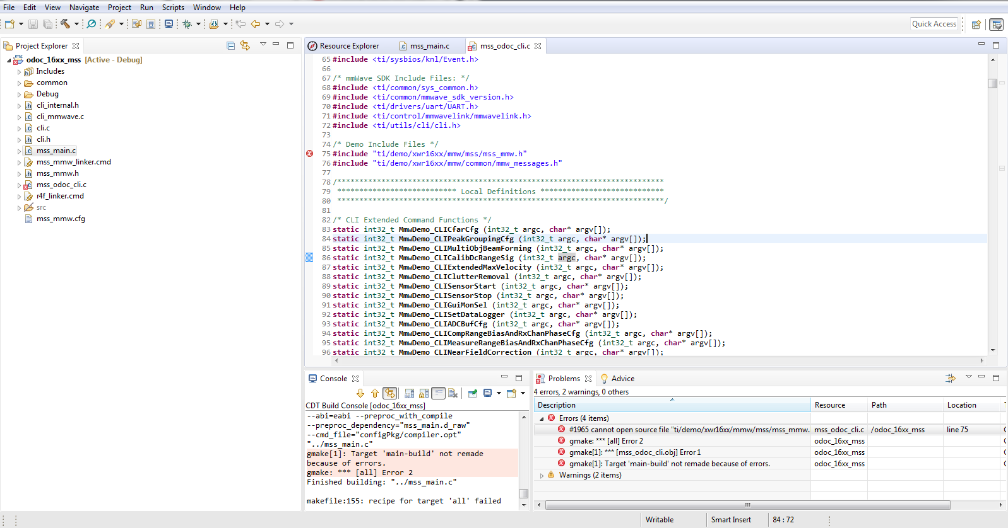Click the Problems panel horizontal scrollbar
1008x528 pixels.
click(x=747, y=505)
